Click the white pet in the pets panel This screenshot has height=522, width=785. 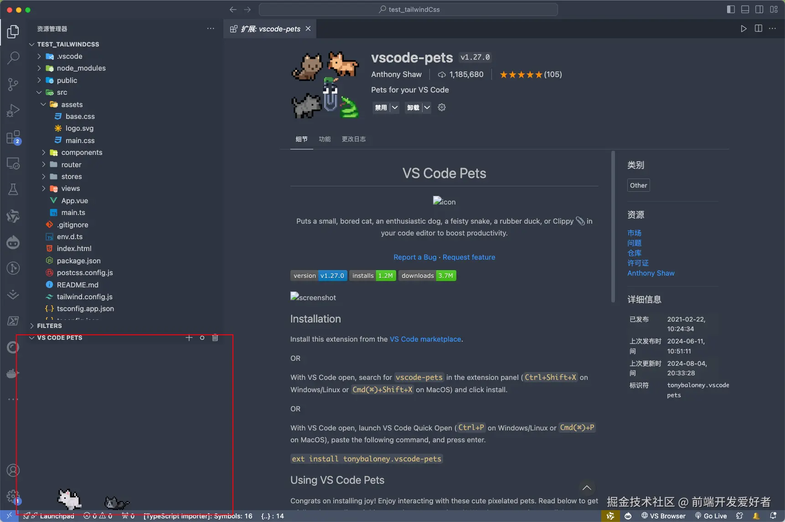pyautogui.click(x=69, y=499)
